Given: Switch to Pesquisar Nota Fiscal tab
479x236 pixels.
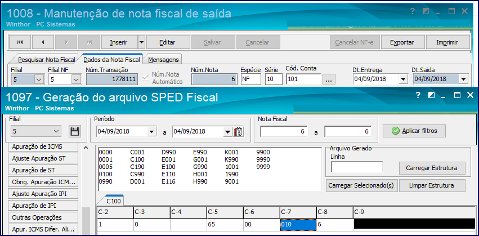Looking at the screenshot, I should click(46, 60).
